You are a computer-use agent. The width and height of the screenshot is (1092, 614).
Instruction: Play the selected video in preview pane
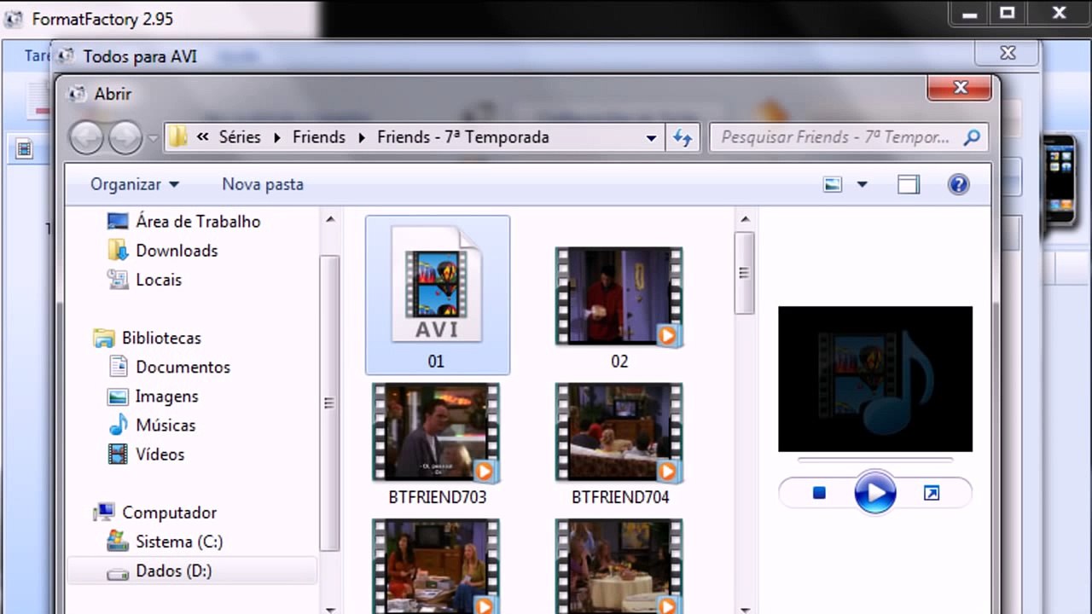(875, 493)
